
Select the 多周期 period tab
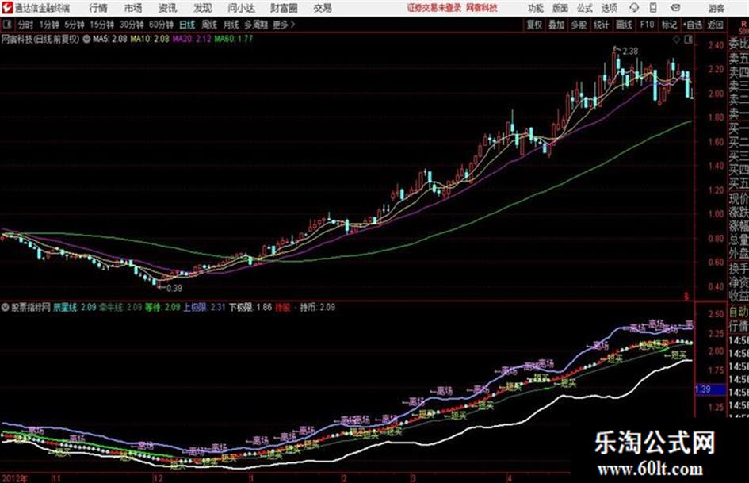[x=256, y=25]
